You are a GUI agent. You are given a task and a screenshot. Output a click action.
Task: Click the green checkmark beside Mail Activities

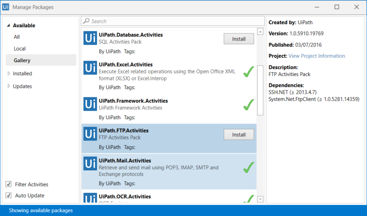pyautogui.click(x=249, y=167)
